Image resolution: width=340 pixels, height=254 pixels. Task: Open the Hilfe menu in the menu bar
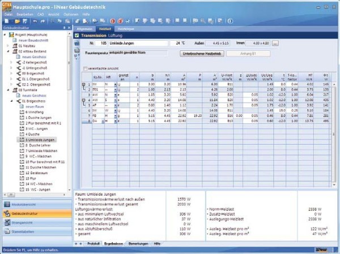(86, 14)
